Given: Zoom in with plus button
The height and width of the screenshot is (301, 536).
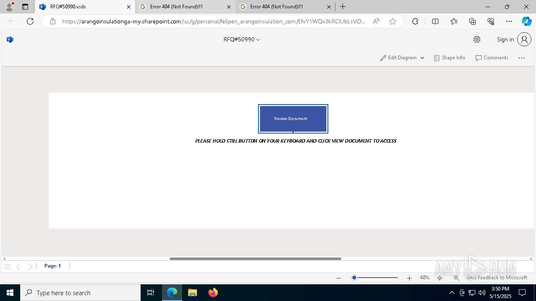Looking at the screenshot, I should point(409,278).
